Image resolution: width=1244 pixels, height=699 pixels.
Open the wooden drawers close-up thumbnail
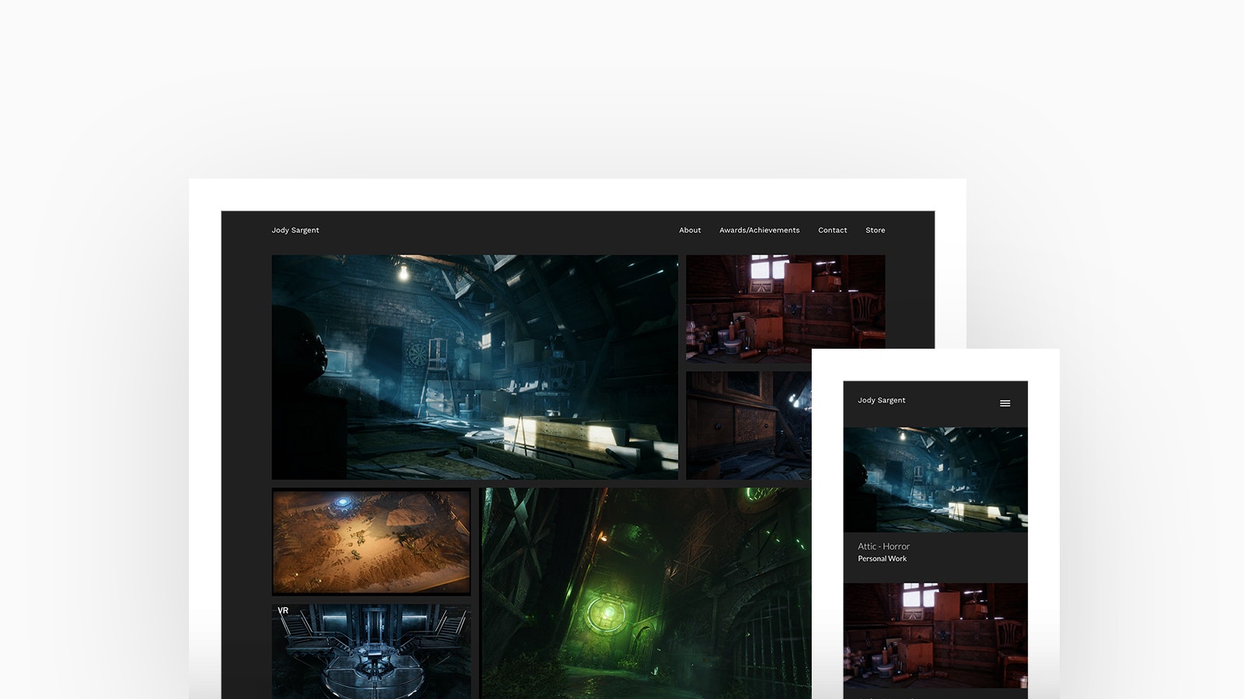[x=748, y=425]
